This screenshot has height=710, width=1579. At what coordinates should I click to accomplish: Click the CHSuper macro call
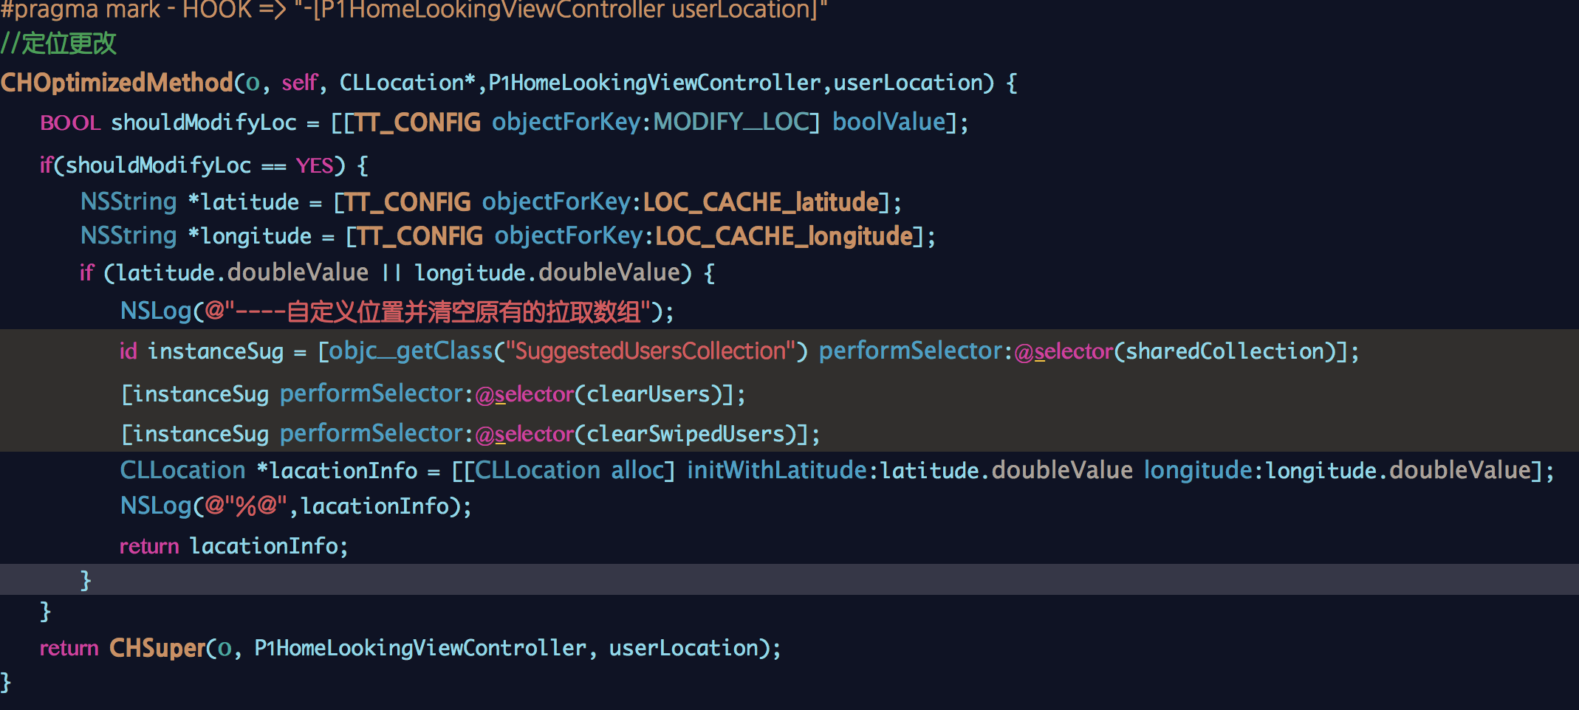[157, 648]
